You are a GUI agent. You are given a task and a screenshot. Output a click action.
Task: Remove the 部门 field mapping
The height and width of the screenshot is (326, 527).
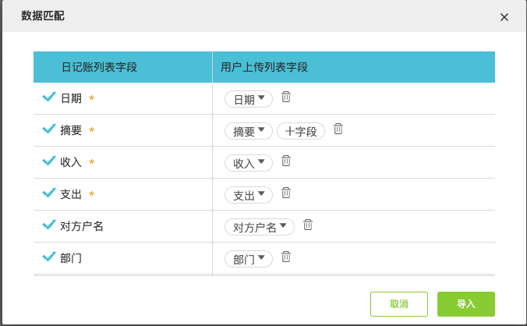coord(286,257)
